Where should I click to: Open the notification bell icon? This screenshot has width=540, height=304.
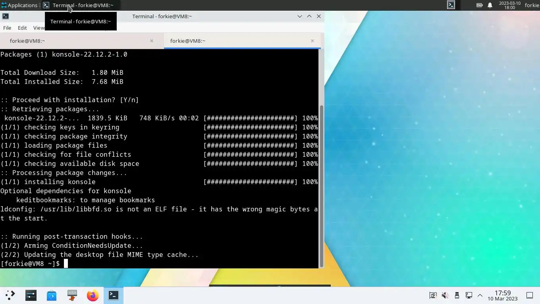490,5
